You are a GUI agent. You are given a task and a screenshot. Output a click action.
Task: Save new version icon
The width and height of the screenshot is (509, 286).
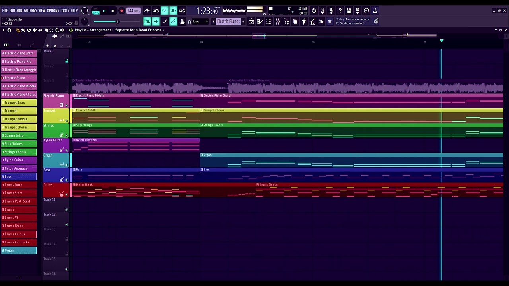click(x=357, y=11)
